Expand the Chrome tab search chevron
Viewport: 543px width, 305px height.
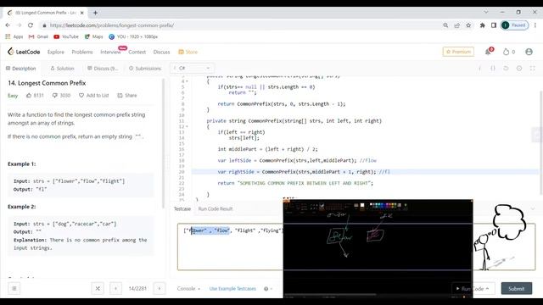pyautogui.click(x=486, y=12)
